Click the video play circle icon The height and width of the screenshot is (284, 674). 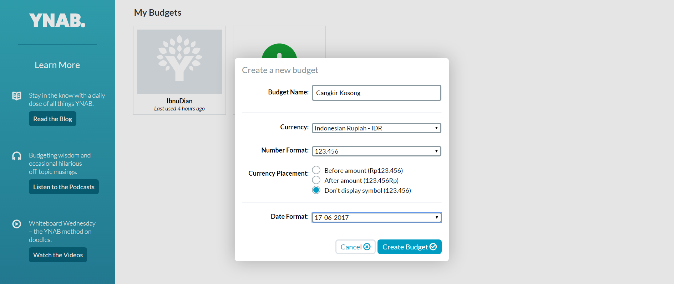pyautogui.click(x=17, y=224)
